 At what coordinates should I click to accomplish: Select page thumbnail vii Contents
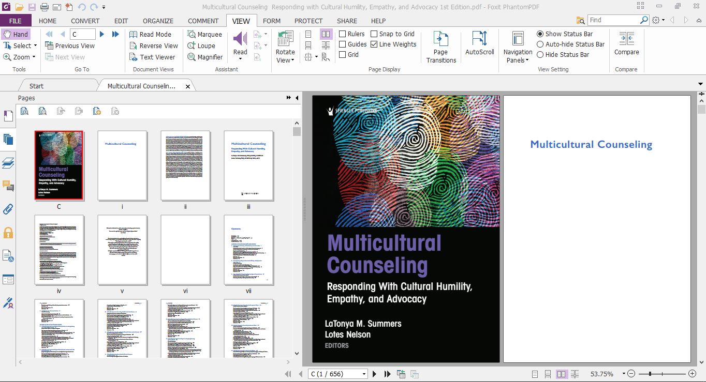click(x=248, y=250)
